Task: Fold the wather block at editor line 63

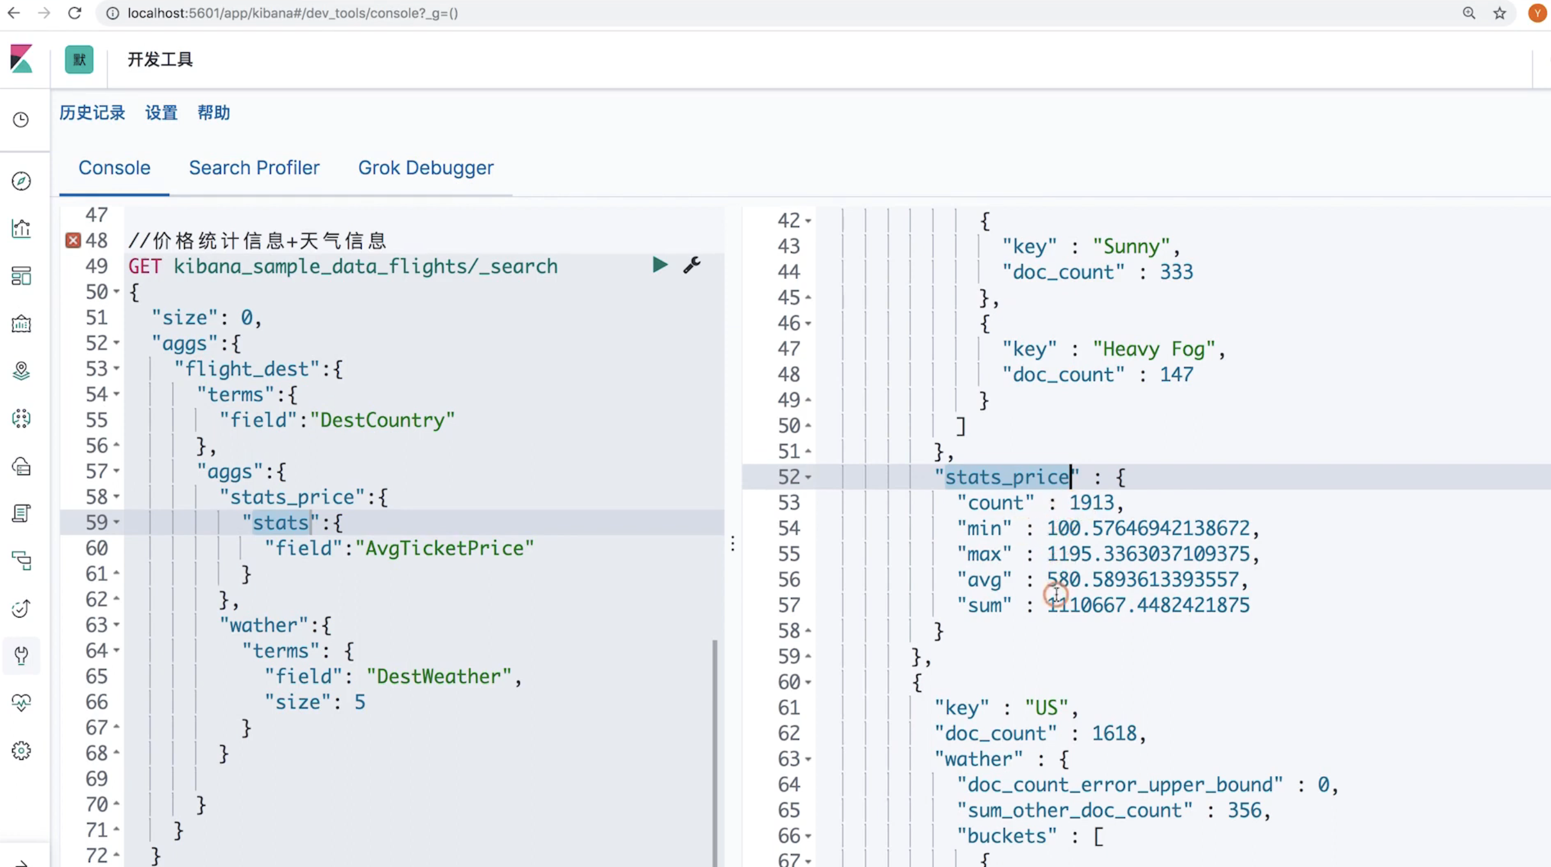Action: [117, 625]
